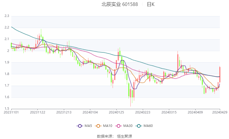
Task: Hide the MA60 series via its label
Action: 148,126
